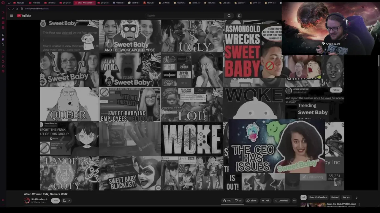
Task: Click the '822K subscribers' text
Action: [x=38, y=202]
